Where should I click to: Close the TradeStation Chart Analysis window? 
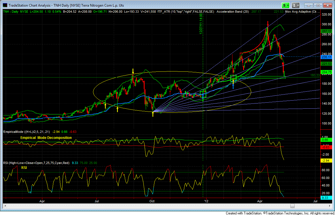[327, 5]
